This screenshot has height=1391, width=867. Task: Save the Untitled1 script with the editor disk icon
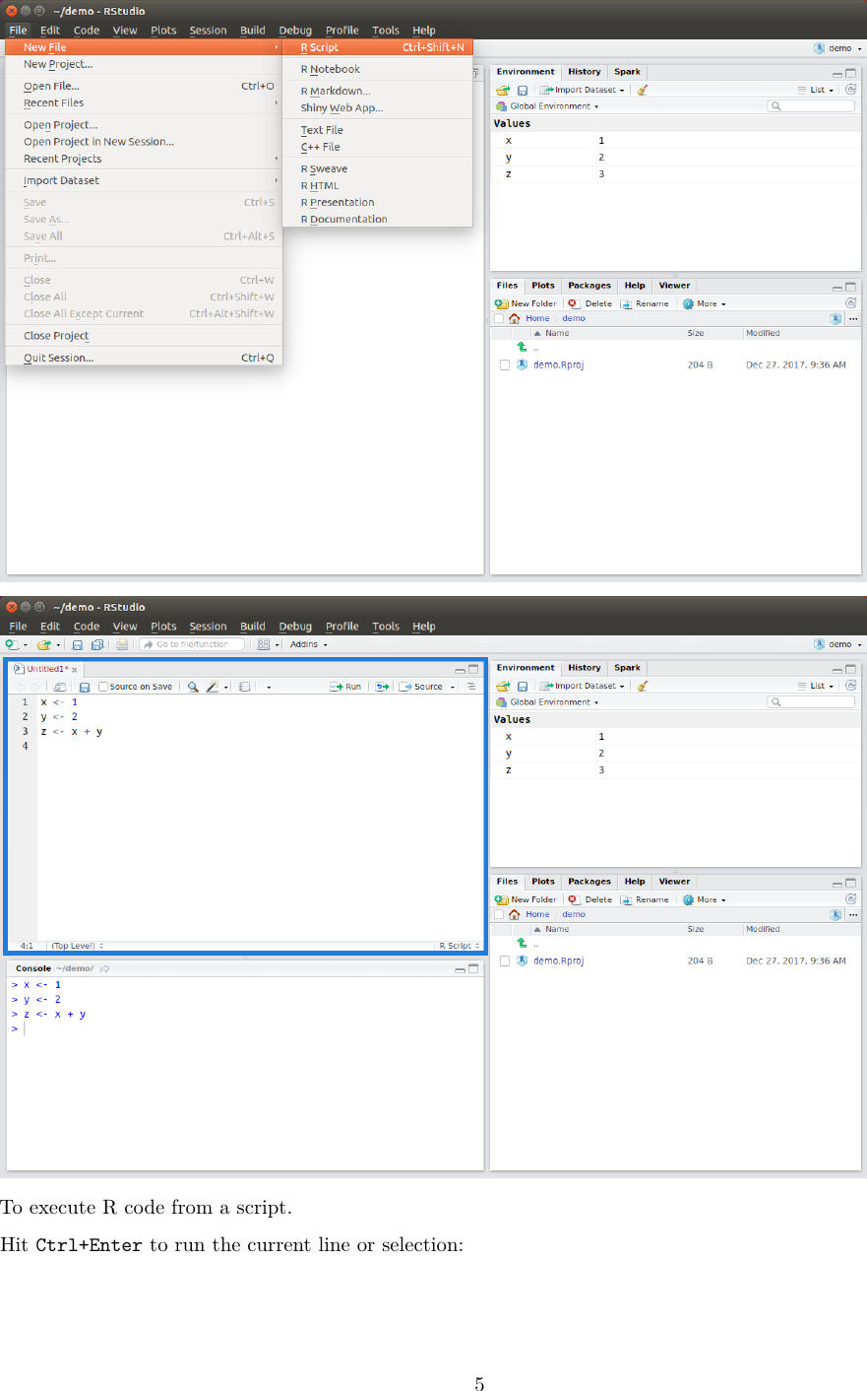pos(85,687)
